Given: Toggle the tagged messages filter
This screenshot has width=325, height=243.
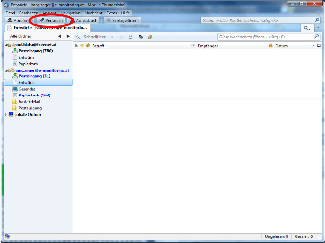Looking at the screenshot, I should [141, 37].
